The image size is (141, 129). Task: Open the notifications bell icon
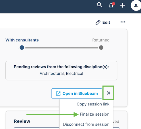click(111, 6)
